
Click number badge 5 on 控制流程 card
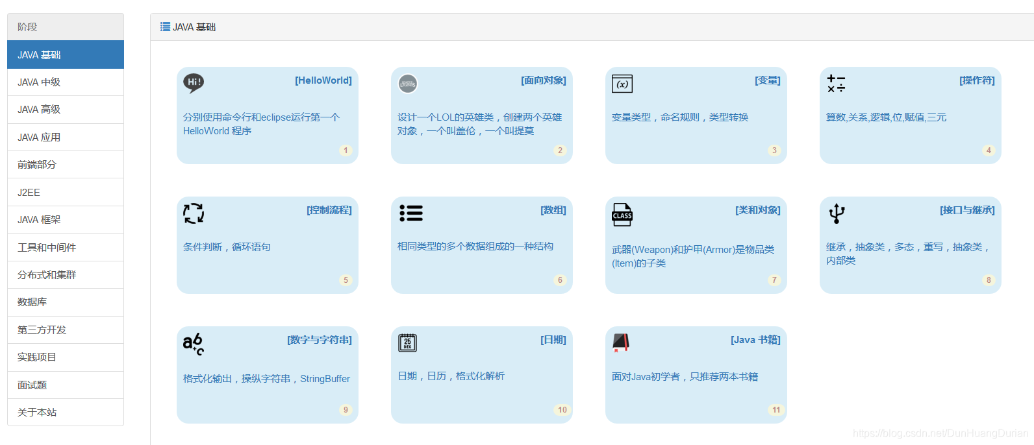pos(346,280)
